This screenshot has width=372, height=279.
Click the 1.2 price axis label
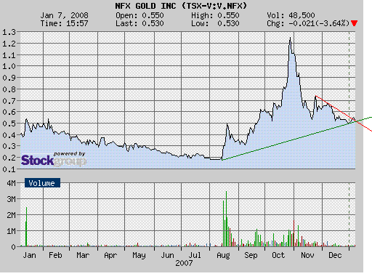pyautogui.click(x=9, y=44)
